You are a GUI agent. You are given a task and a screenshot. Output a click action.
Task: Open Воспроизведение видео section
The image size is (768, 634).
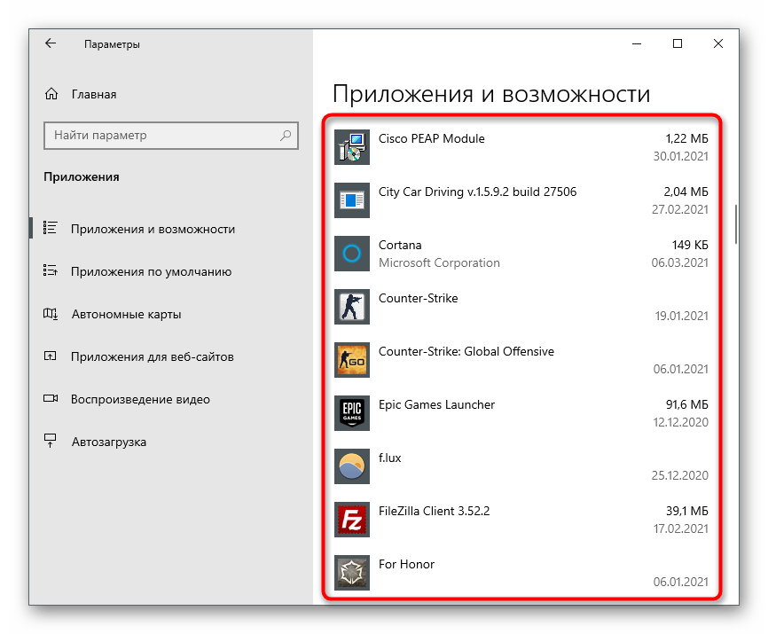click(x=140, y=399)
